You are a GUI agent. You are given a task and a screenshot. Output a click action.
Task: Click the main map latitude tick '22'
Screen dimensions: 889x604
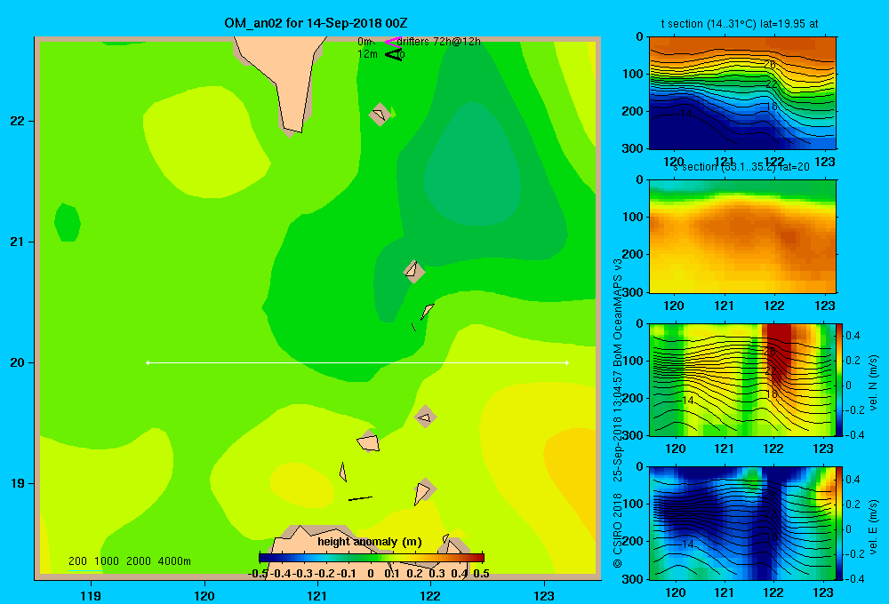pos(17,122)
